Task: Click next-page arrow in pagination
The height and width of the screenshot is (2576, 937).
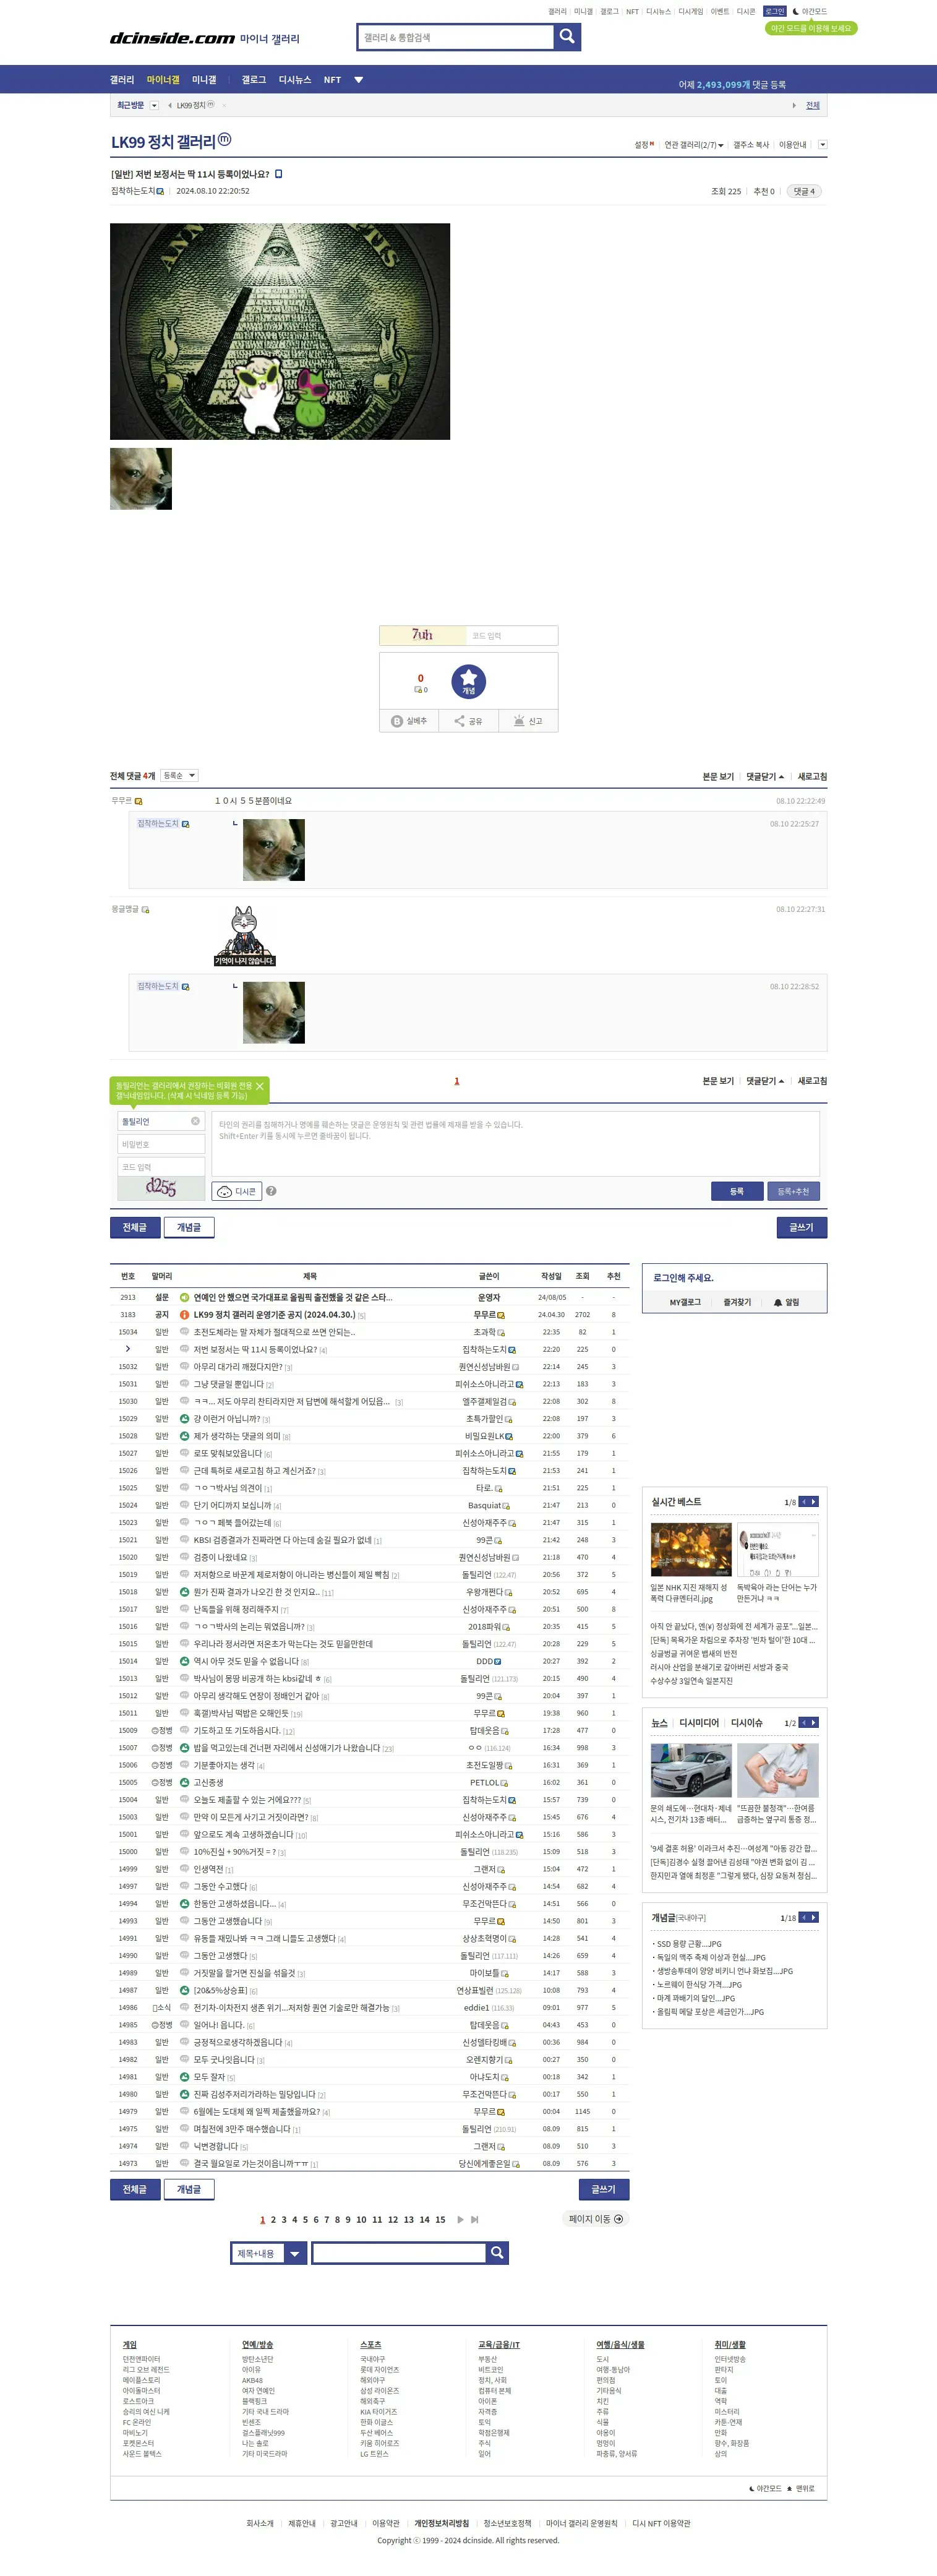Action: pos(460,2219)
